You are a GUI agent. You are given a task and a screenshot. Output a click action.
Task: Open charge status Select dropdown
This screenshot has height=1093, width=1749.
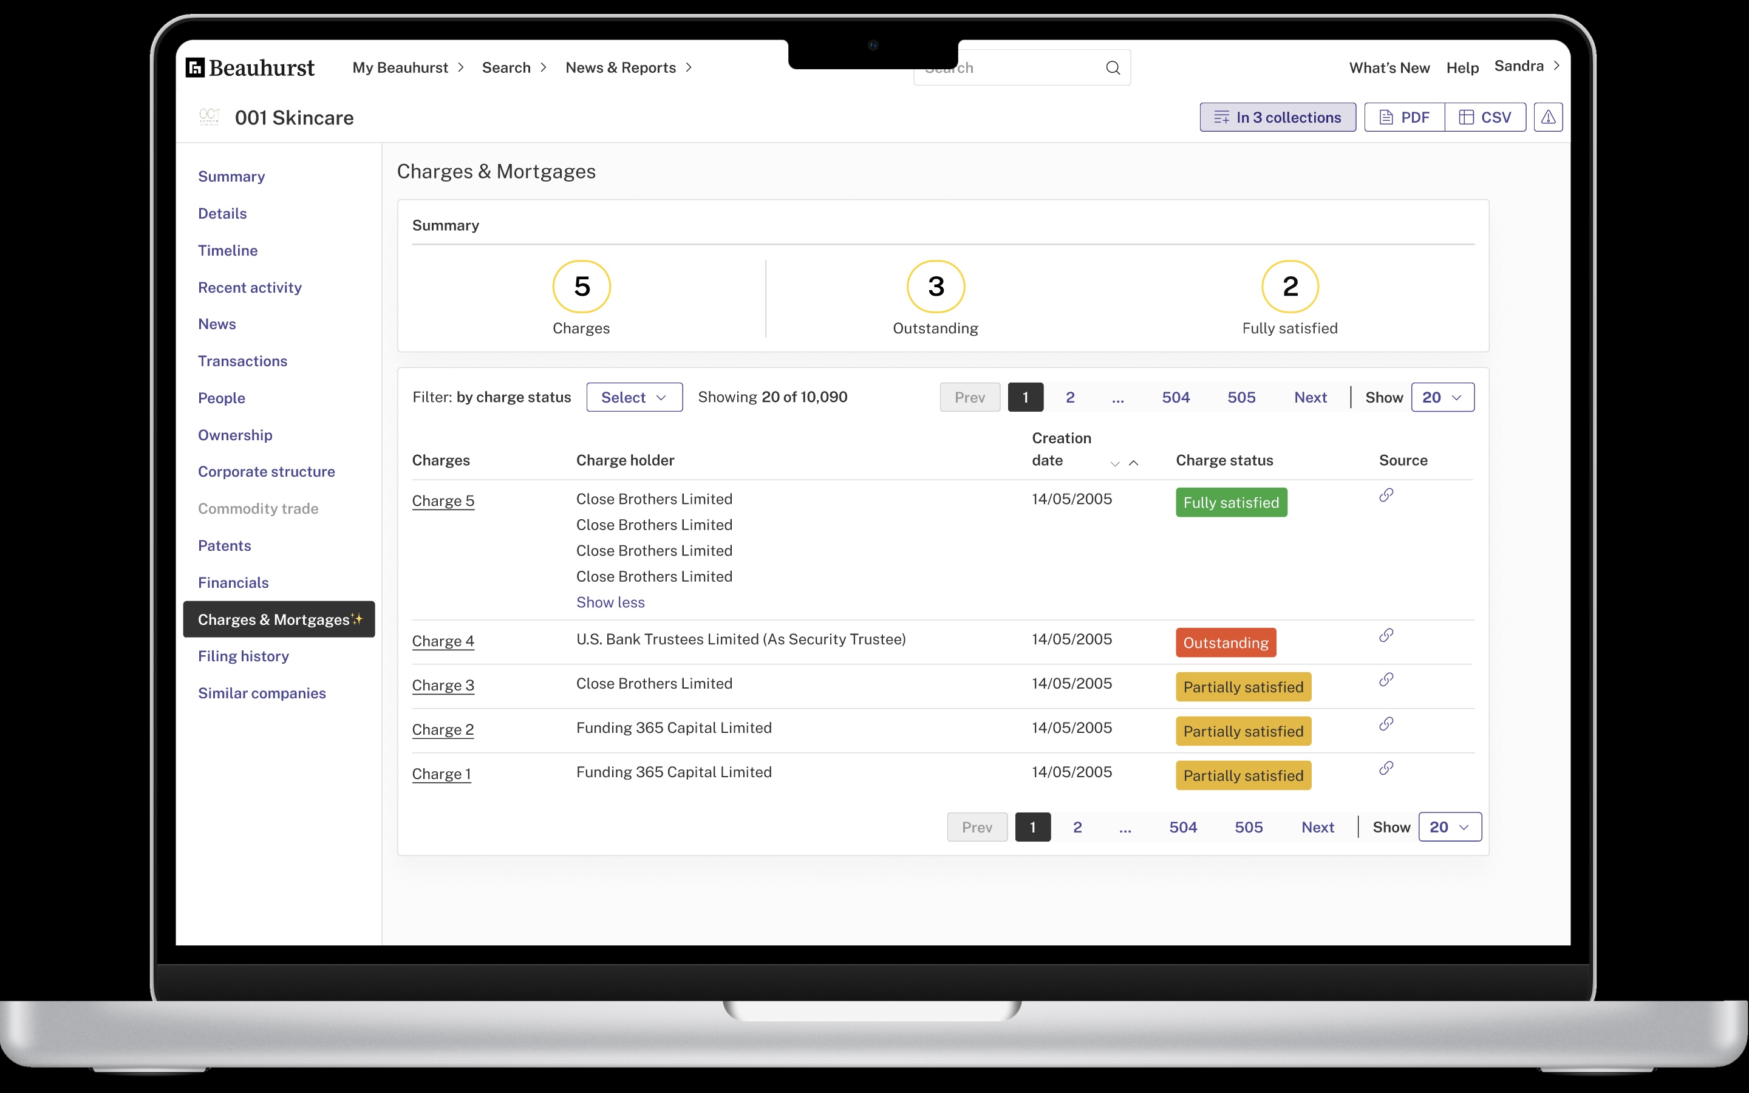(634, 398)
